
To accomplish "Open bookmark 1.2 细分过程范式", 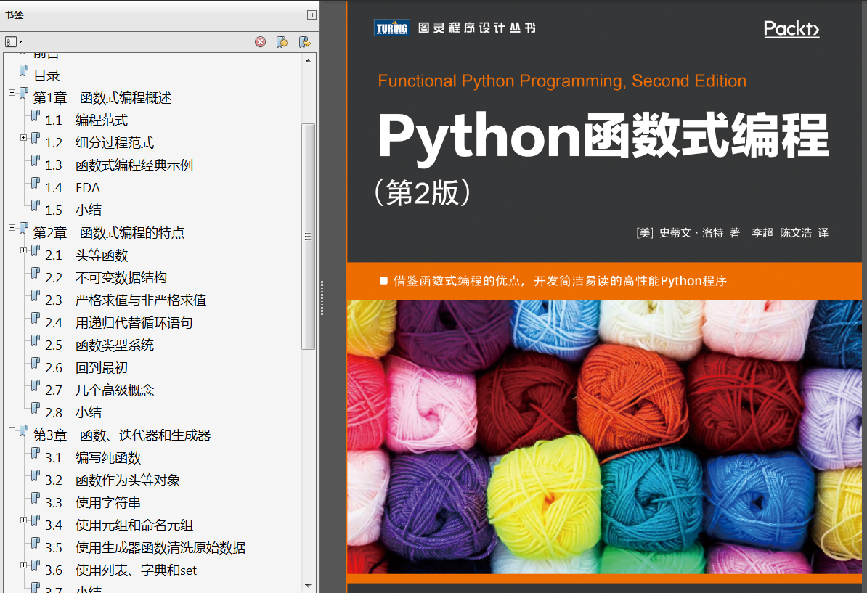I will coord(99,142).
